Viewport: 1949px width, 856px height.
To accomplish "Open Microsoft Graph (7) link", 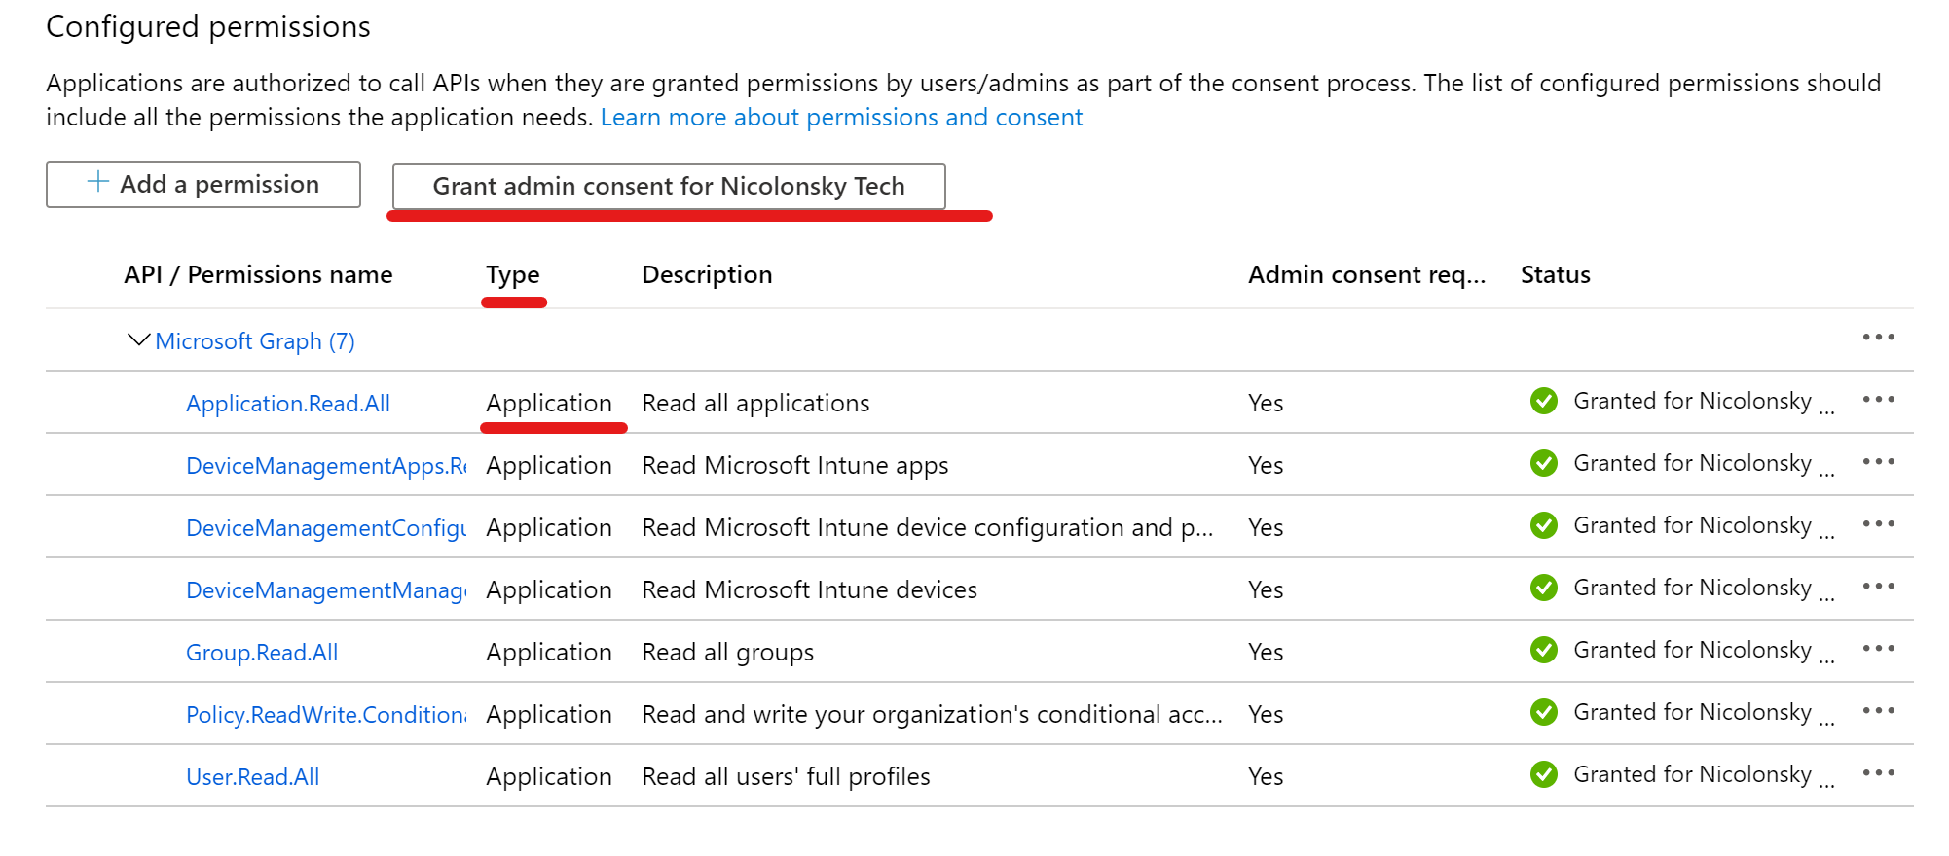I will point(255,341).
